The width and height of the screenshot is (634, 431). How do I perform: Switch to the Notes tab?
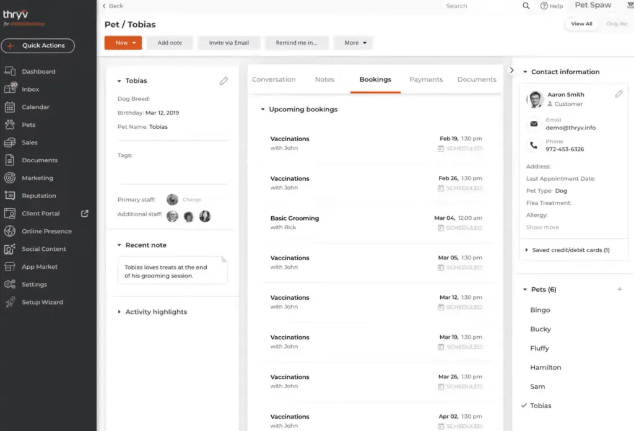[324, 80]
